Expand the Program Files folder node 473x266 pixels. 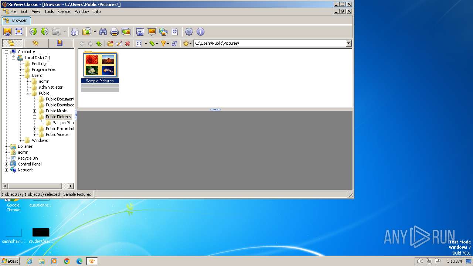(x=21, y=69)
